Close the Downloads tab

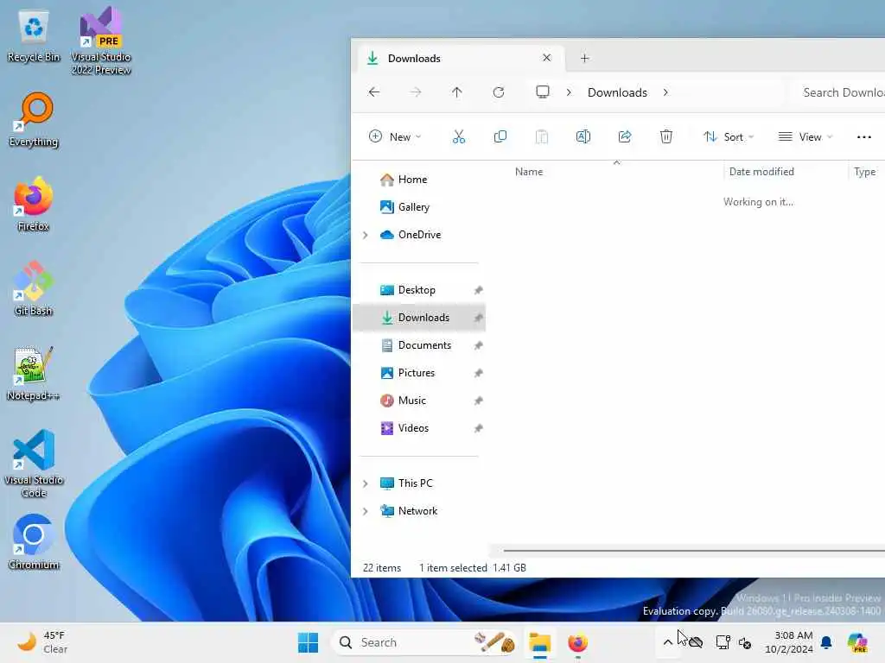tap(546, 58)
